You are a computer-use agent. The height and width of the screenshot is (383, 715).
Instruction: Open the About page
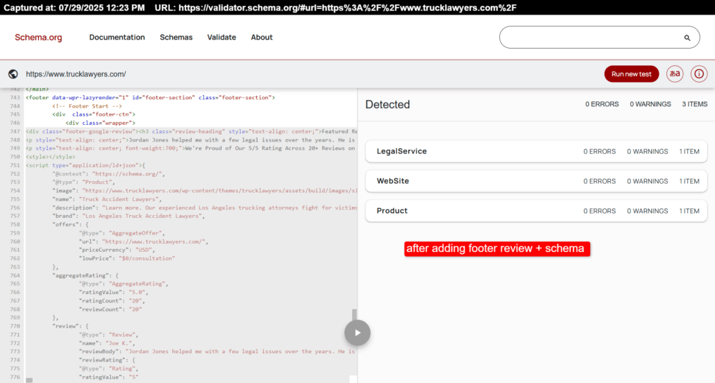pos(262,37)
